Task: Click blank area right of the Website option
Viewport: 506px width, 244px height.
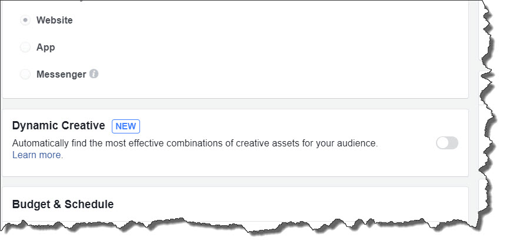Action: click(258, 20)
